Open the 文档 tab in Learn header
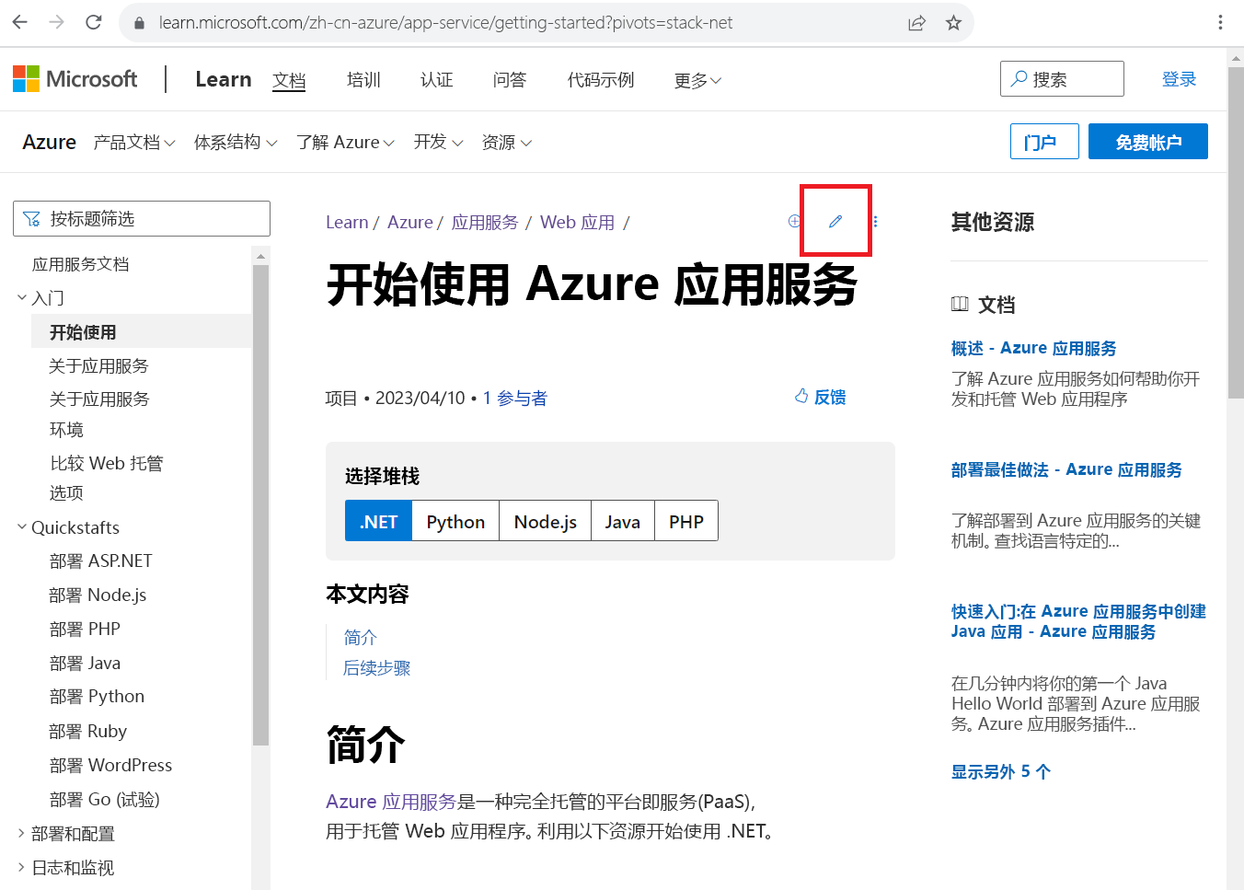The width and height of the screenshot is (1244, 890). click(289, 81)
